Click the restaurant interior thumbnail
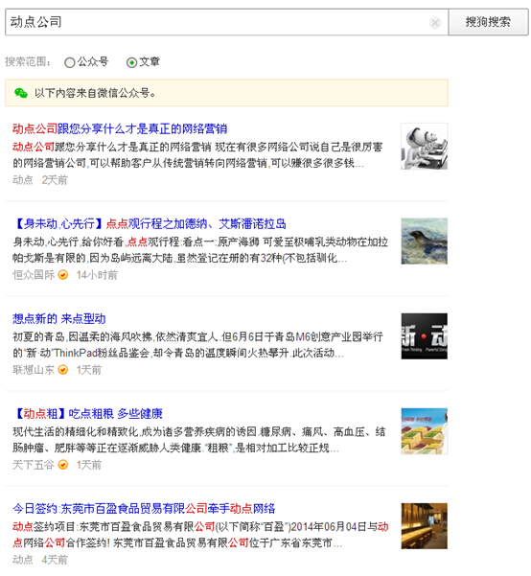This screenshot has width=531, height=576. tap(424, 526)
